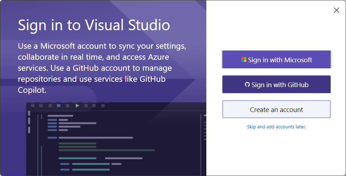Choose Sign in with GitHub
Viewport: 346px width, 176px height.
[276, 84]
